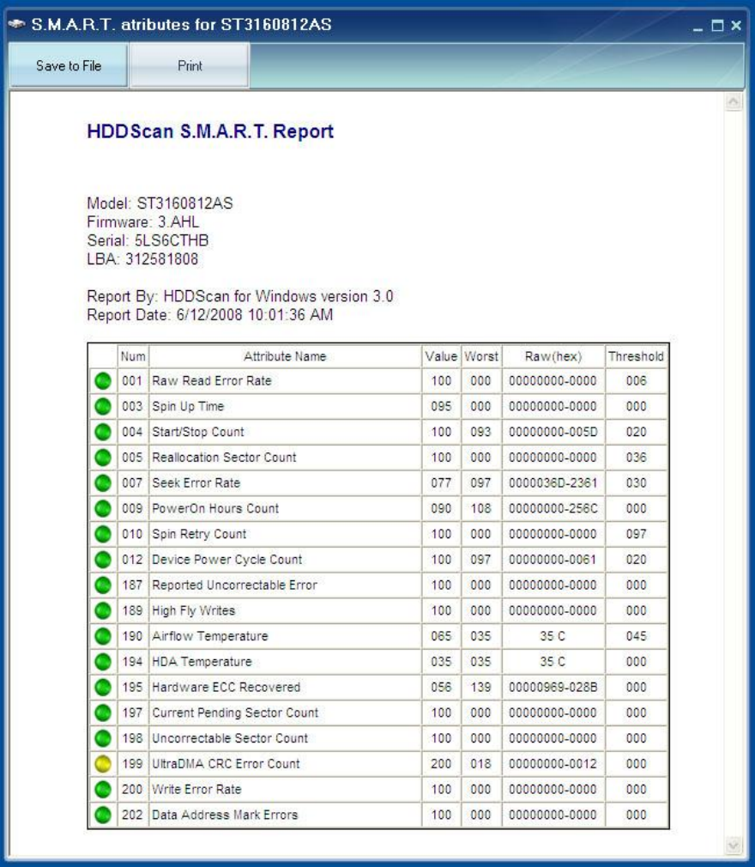The image size is (755, 867).
Task: Click the Worst column header
Action: (480, 356)
